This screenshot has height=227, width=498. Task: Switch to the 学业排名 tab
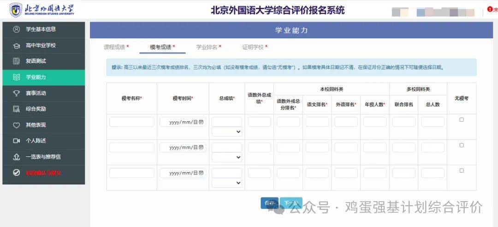pyautogui.click(x=208, y=47)
